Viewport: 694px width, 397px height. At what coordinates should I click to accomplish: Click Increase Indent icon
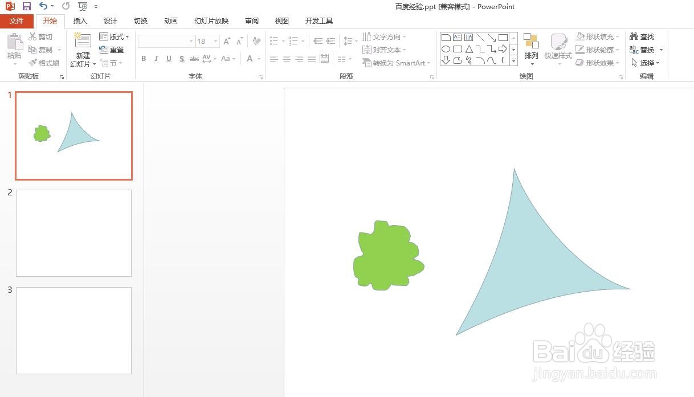coord(330,41)
